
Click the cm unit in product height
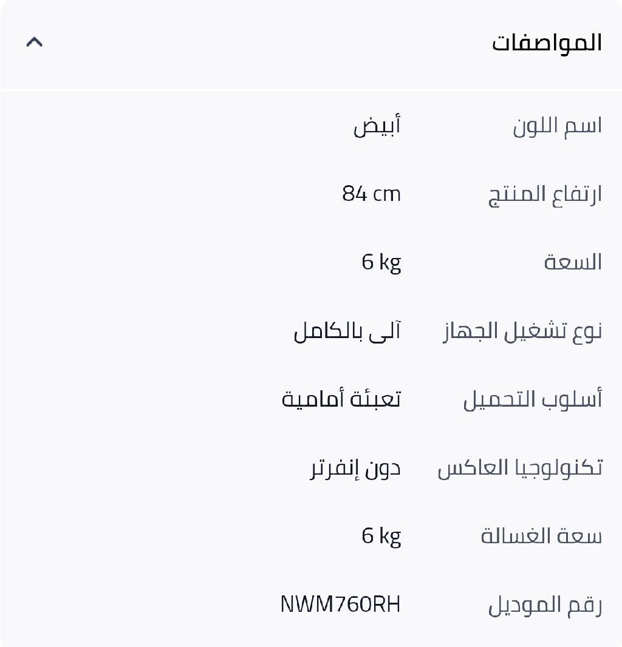(x=387, y=195)
